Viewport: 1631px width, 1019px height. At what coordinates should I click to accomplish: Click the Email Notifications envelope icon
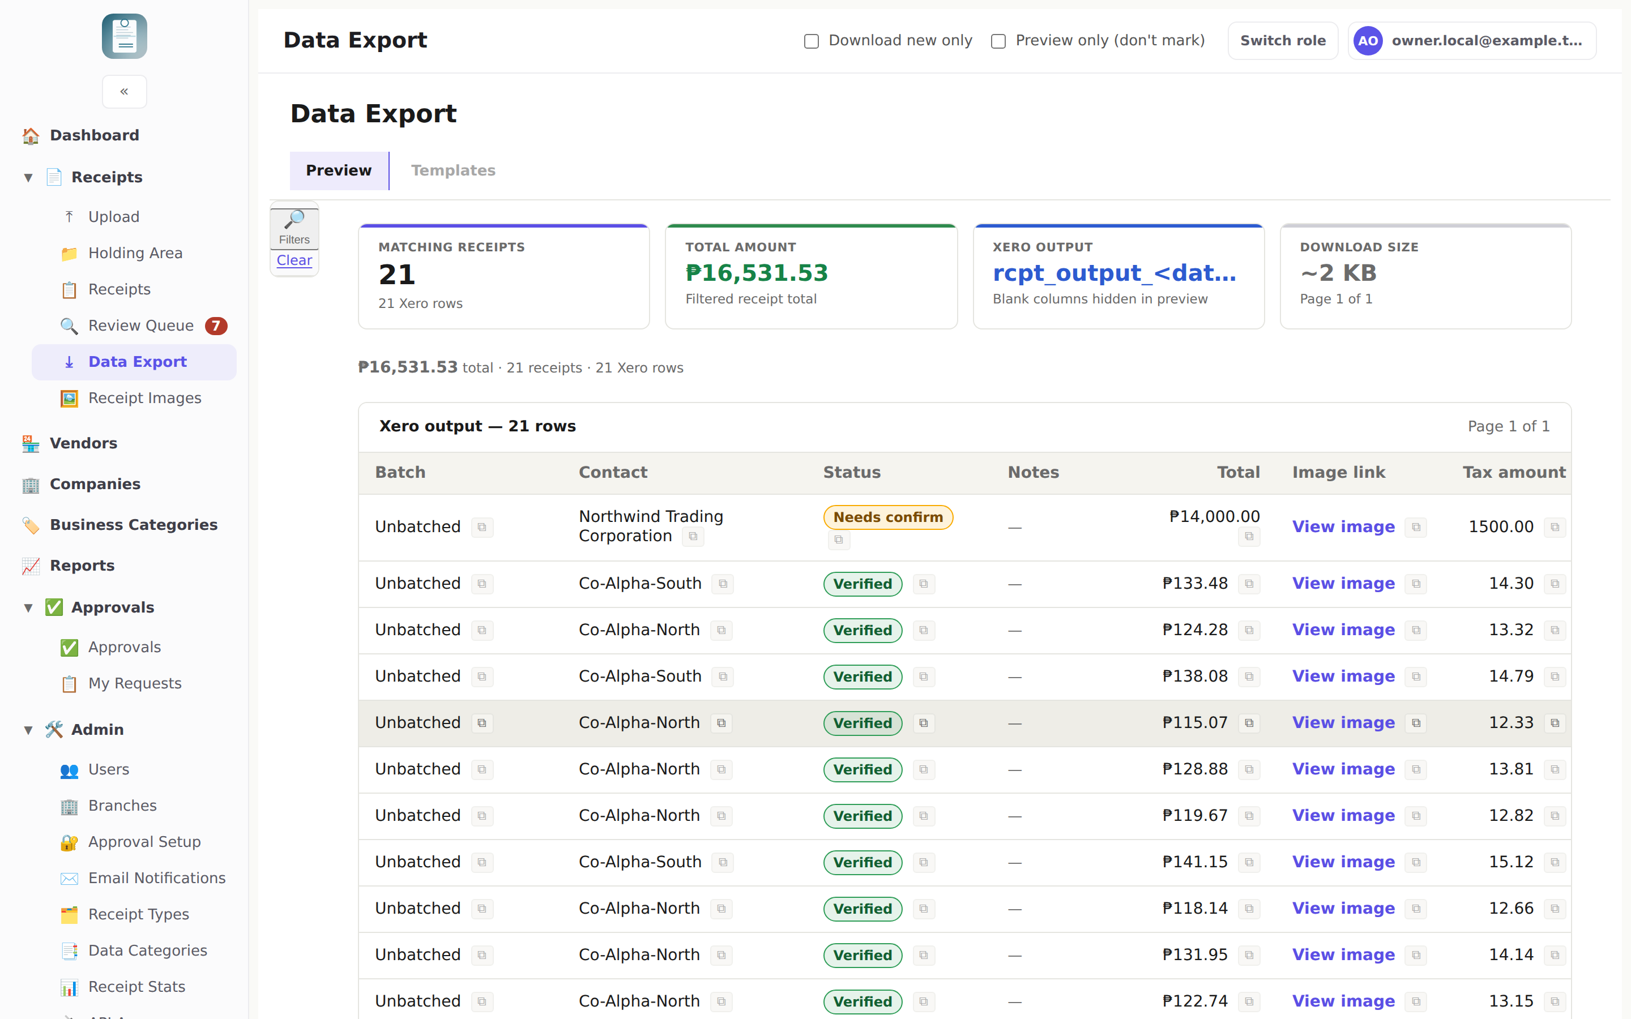coord(69,879)
